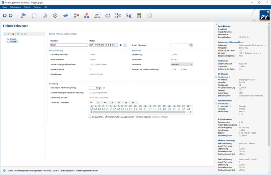271x175 pixels.
Task: Collapse the Projektdaten section in sidebar
Action: [216, 24]
